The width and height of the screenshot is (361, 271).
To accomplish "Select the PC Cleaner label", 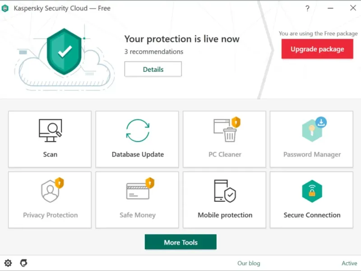I will 225,154.
